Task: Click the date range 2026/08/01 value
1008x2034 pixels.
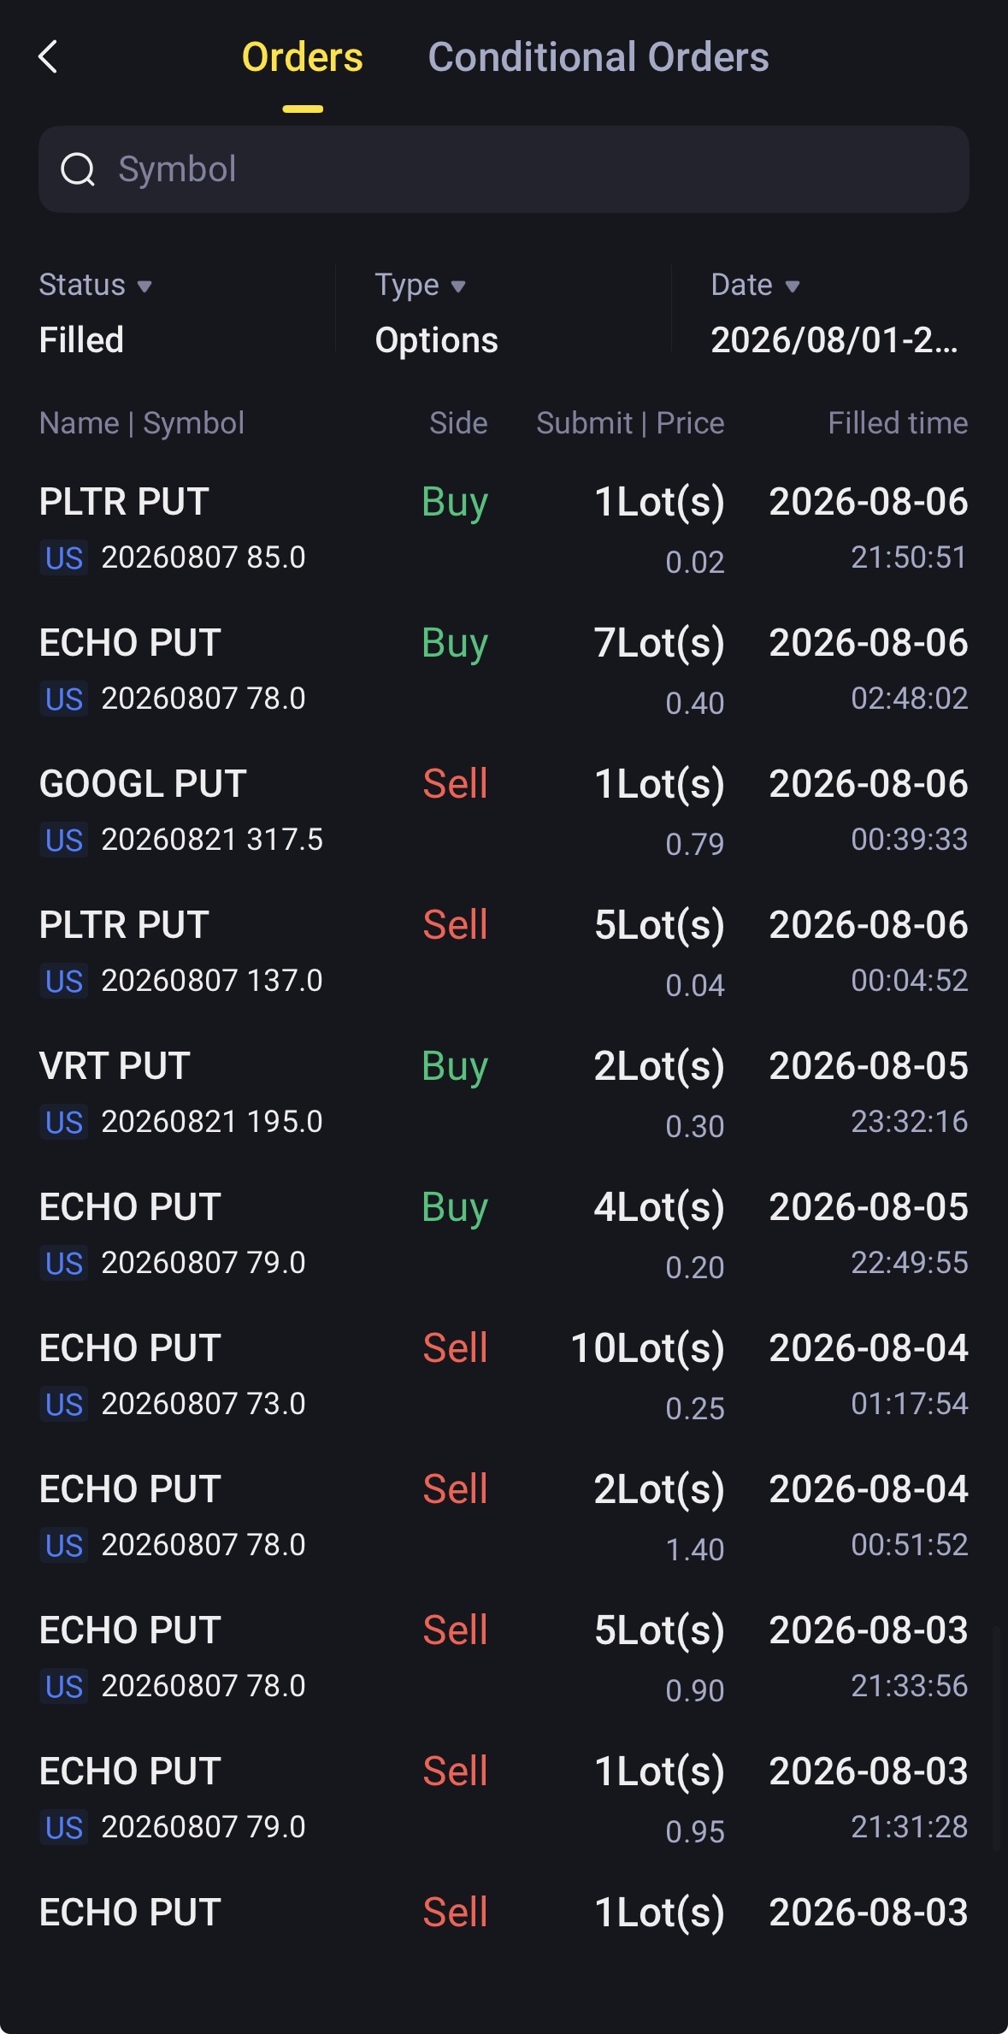Action: [834, 340]
